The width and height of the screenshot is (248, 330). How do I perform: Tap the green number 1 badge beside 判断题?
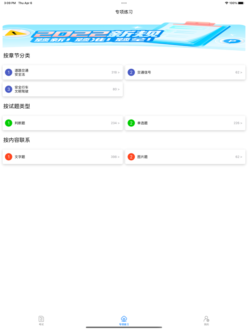pyautogui.click(x=9, y=123)
